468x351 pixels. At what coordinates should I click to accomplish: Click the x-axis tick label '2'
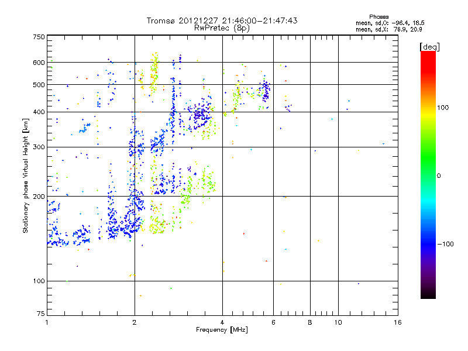135,322
